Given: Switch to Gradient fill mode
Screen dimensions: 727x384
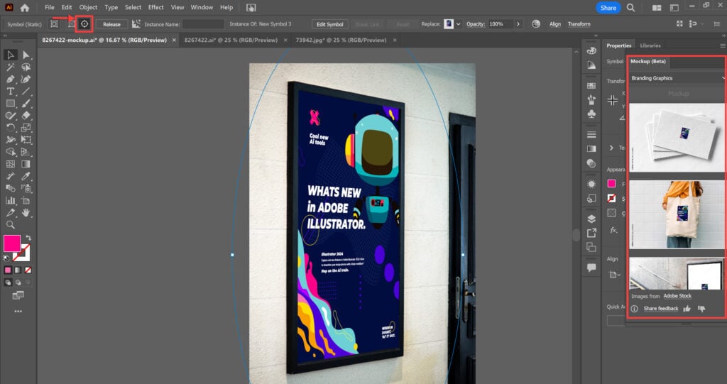Looking at the screenshot, I should [18, 270].
